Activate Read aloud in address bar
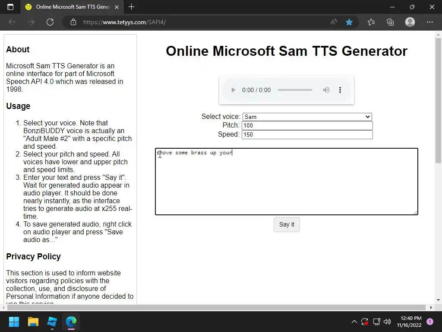 pos(334,22)
